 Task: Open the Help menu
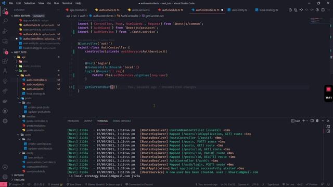click(x=79, y=3)
